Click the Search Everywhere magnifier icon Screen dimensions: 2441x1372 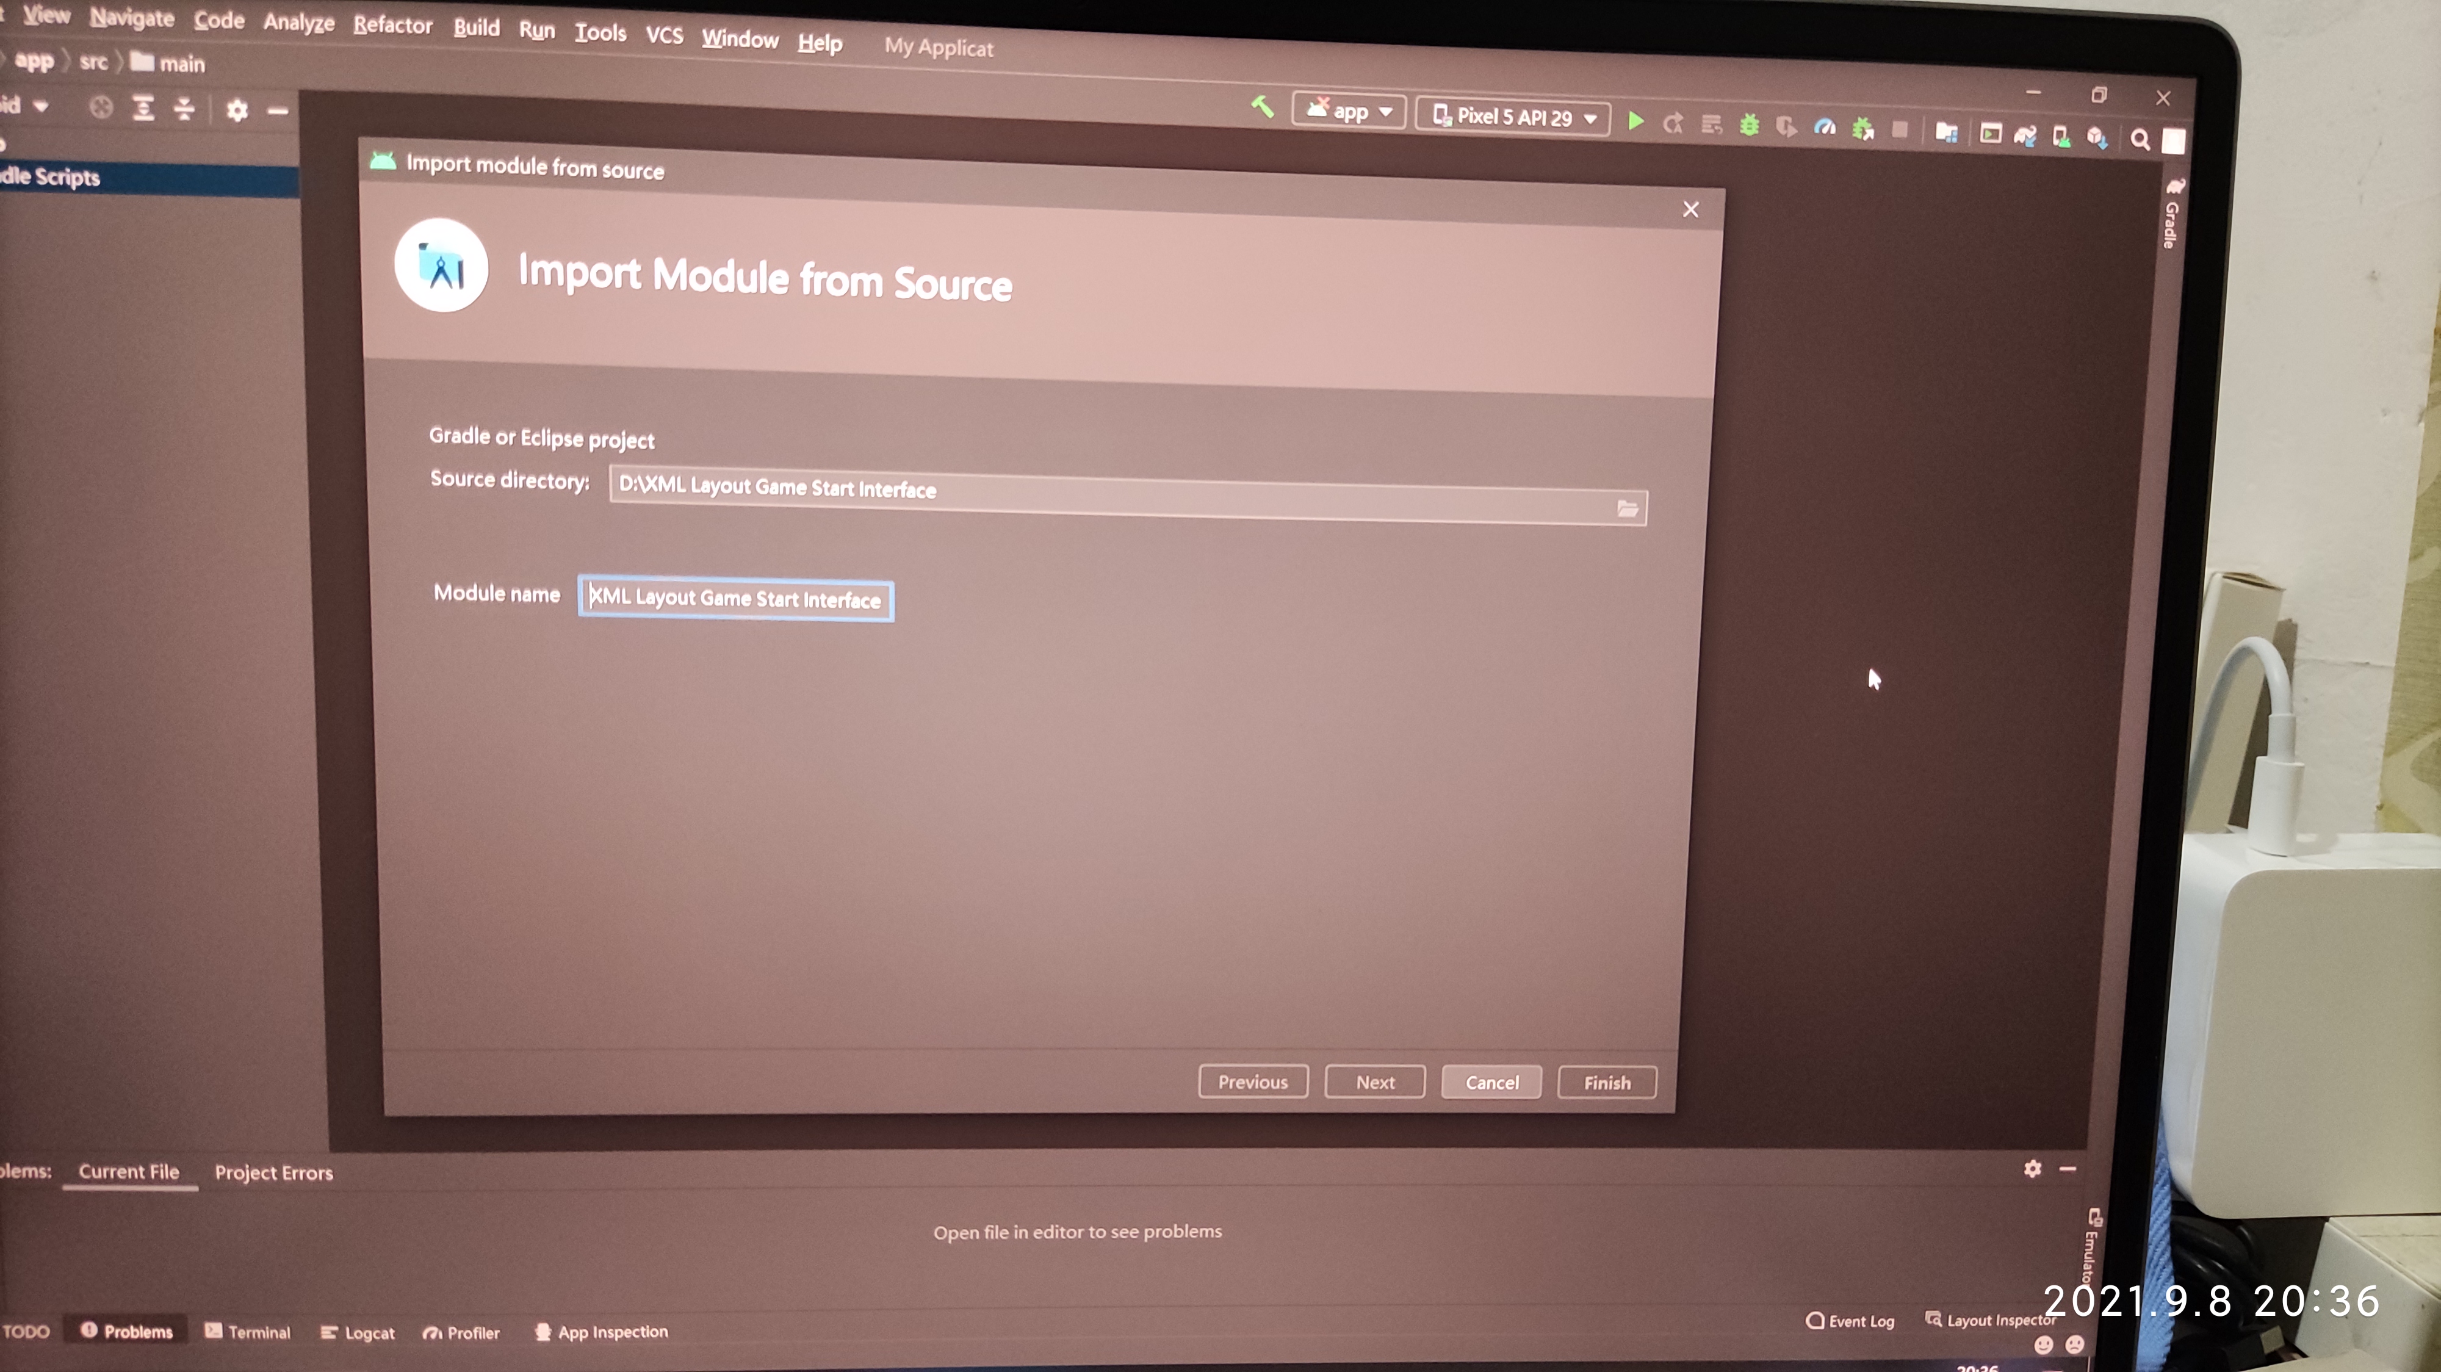pos(2140,140)
